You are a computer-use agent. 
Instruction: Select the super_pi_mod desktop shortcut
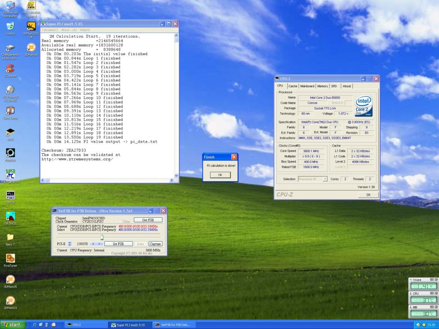10,176
